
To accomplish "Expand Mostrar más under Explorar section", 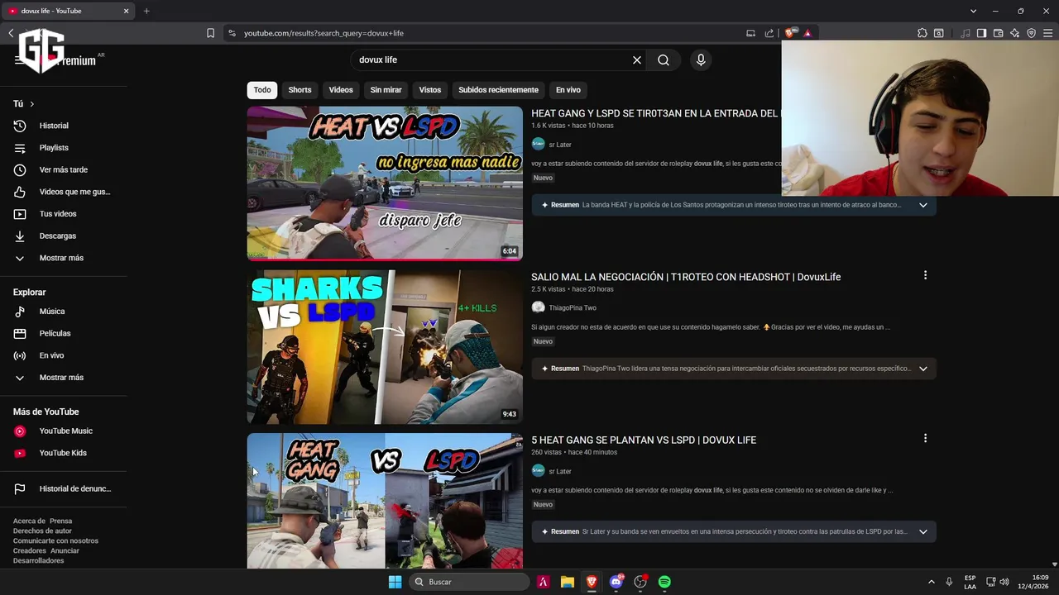I will pos(61,378).
